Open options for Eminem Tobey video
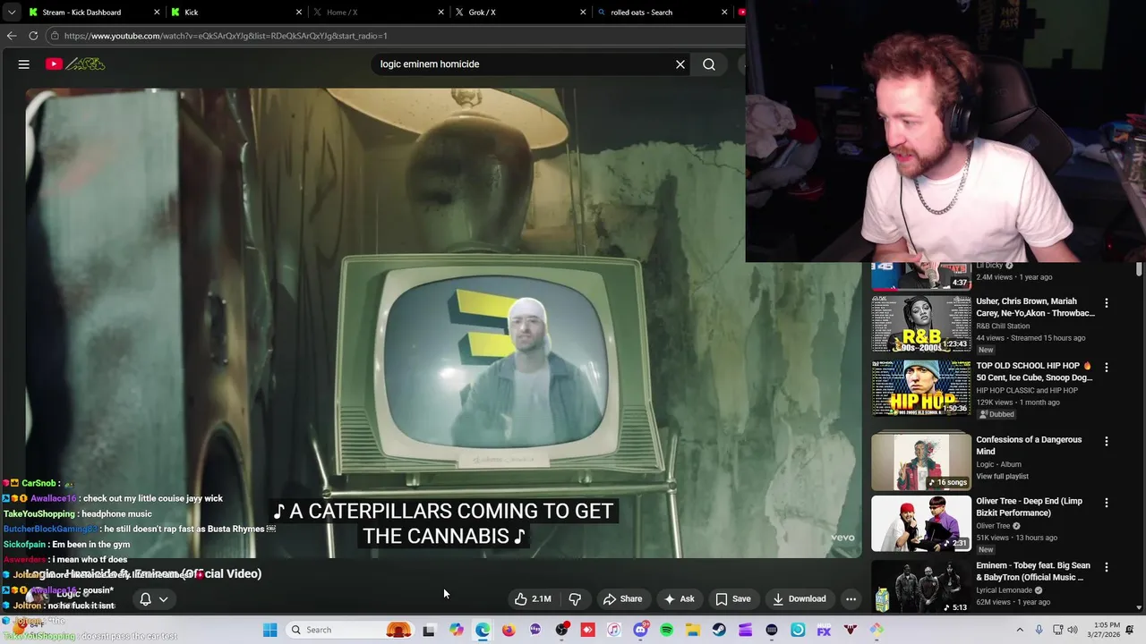 1107,567
